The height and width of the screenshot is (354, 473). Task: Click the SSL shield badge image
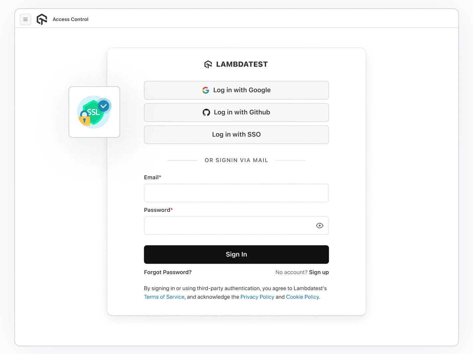coord(94,112)
